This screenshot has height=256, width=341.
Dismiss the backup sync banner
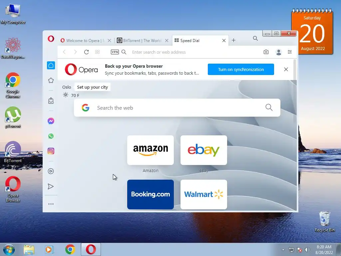tap(286, 69)
